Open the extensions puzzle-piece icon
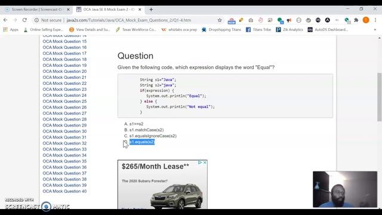Viewport: 382px width, 215px height. (356, 20)
